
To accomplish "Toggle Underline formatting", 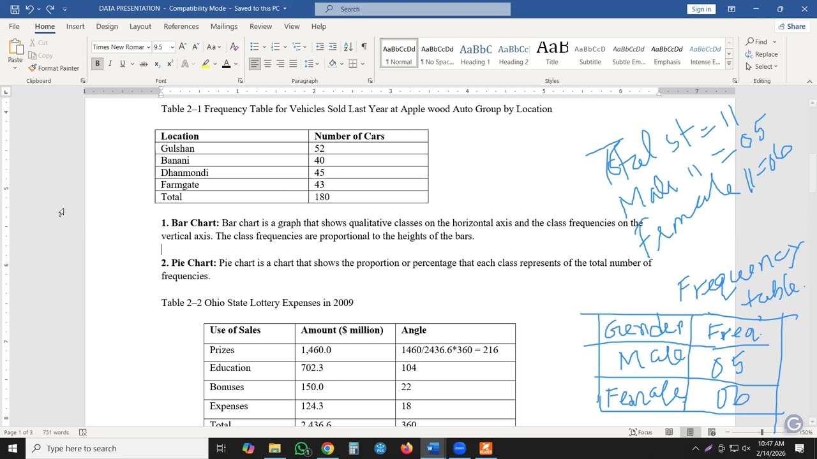I will click(123, 64).
